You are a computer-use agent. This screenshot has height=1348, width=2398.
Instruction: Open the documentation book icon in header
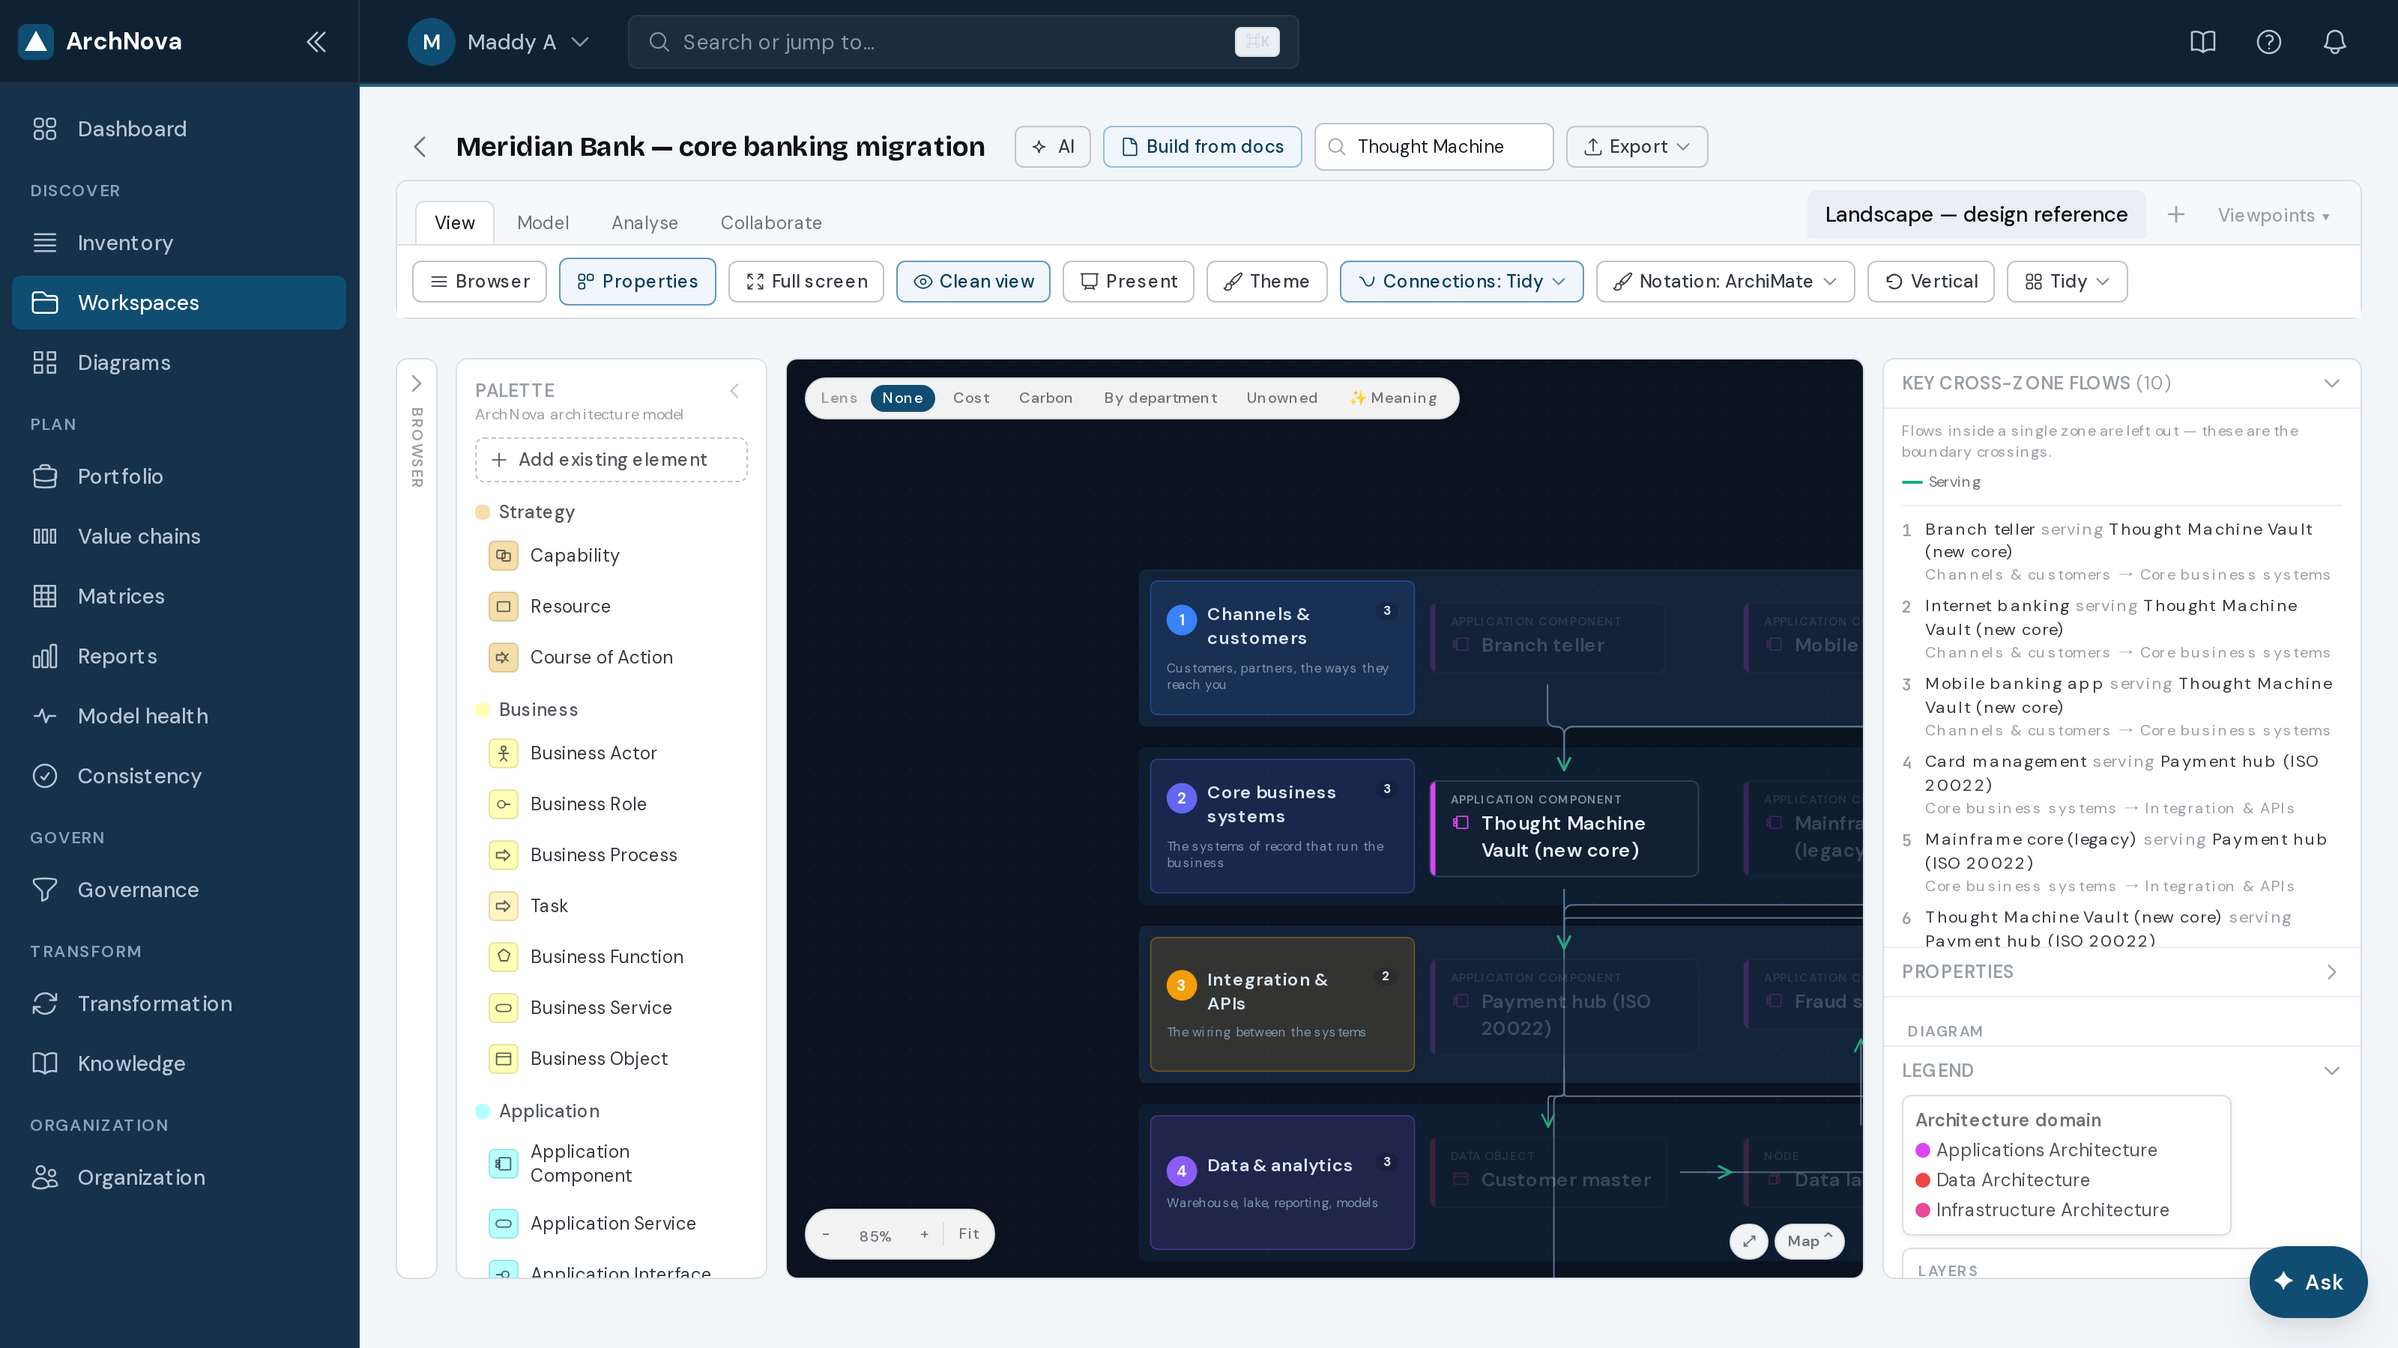(2202, 42)
